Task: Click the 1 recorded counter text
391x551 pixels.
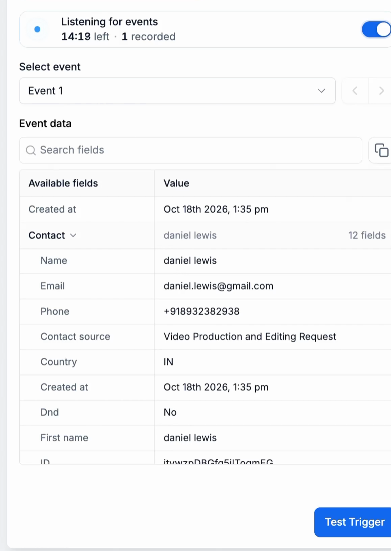Action: [148, 37]
